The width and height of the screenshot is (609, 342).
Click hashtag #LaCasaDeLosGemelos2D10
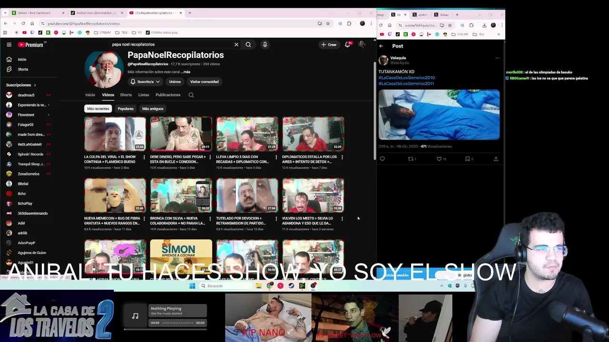pos(406,77)
